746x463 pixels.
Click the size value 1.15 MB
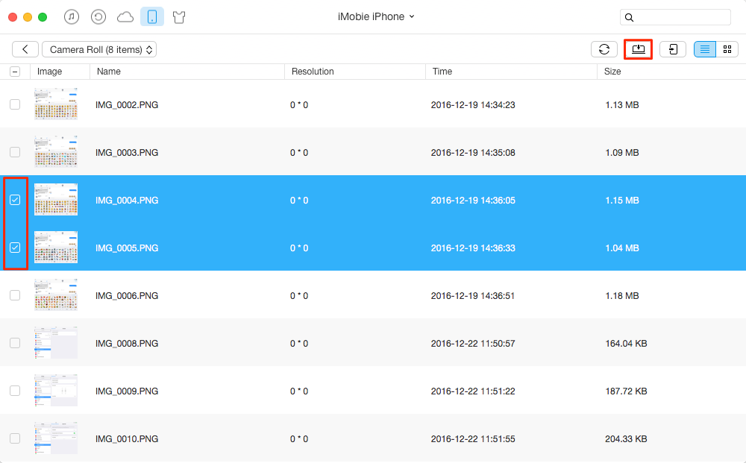622,201
